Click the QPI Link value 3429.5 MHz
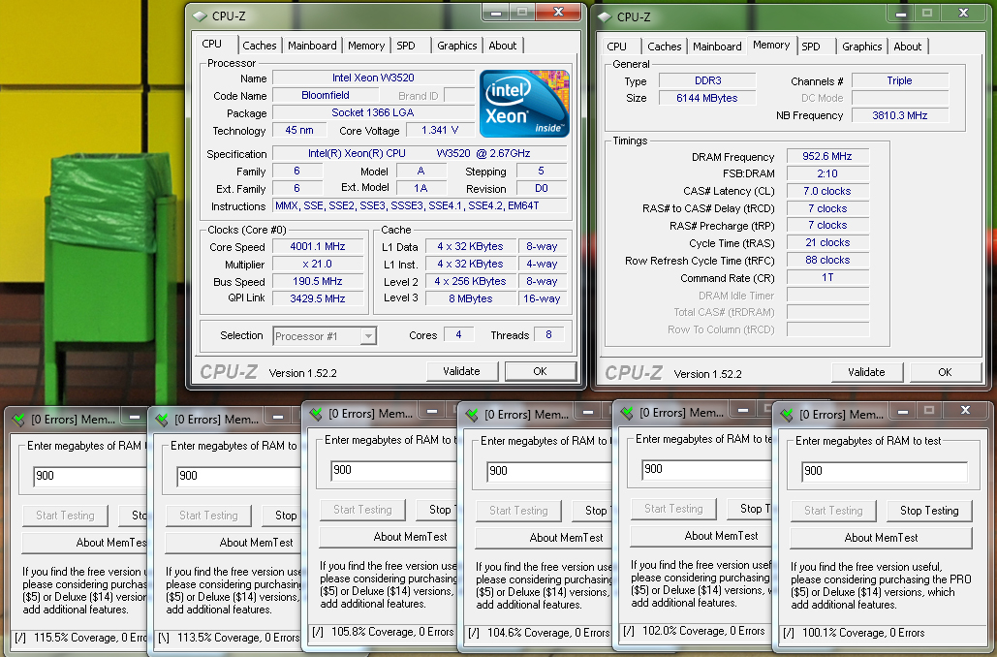This screenshot has height=657, width=997. (x=318, y=298)
